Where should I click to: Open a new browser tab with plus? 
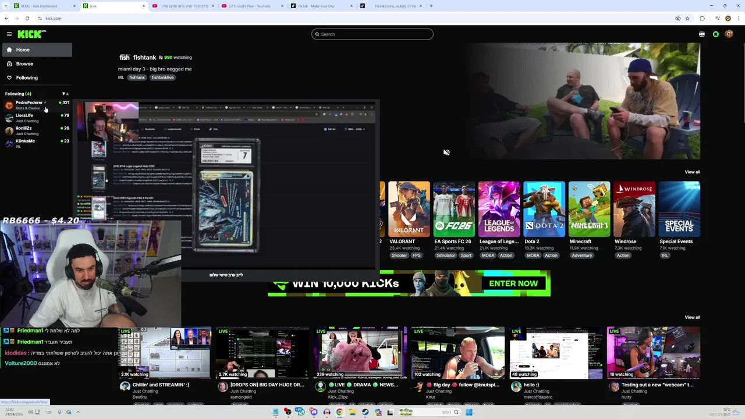coord(431,6)
